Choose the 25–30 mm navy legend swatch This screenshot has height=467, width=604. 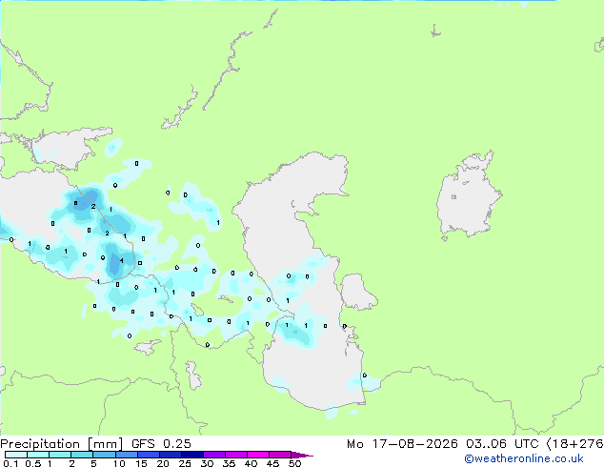(x=192, y=455)
